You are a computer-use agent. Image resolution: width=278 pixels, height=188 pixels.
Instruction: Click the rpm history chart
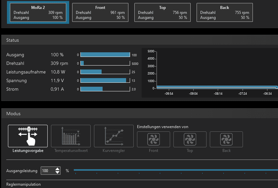210,73
